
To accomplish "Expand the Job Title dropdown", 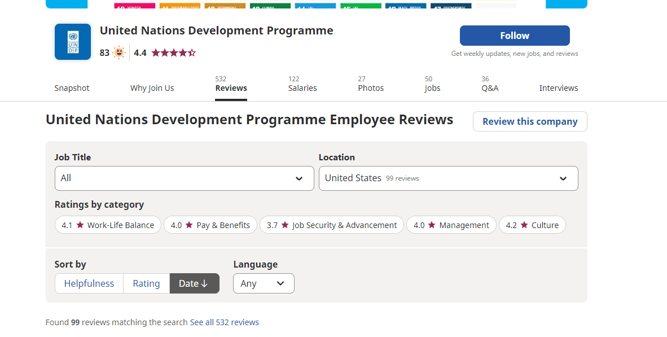I will click(x=184, y=178).
